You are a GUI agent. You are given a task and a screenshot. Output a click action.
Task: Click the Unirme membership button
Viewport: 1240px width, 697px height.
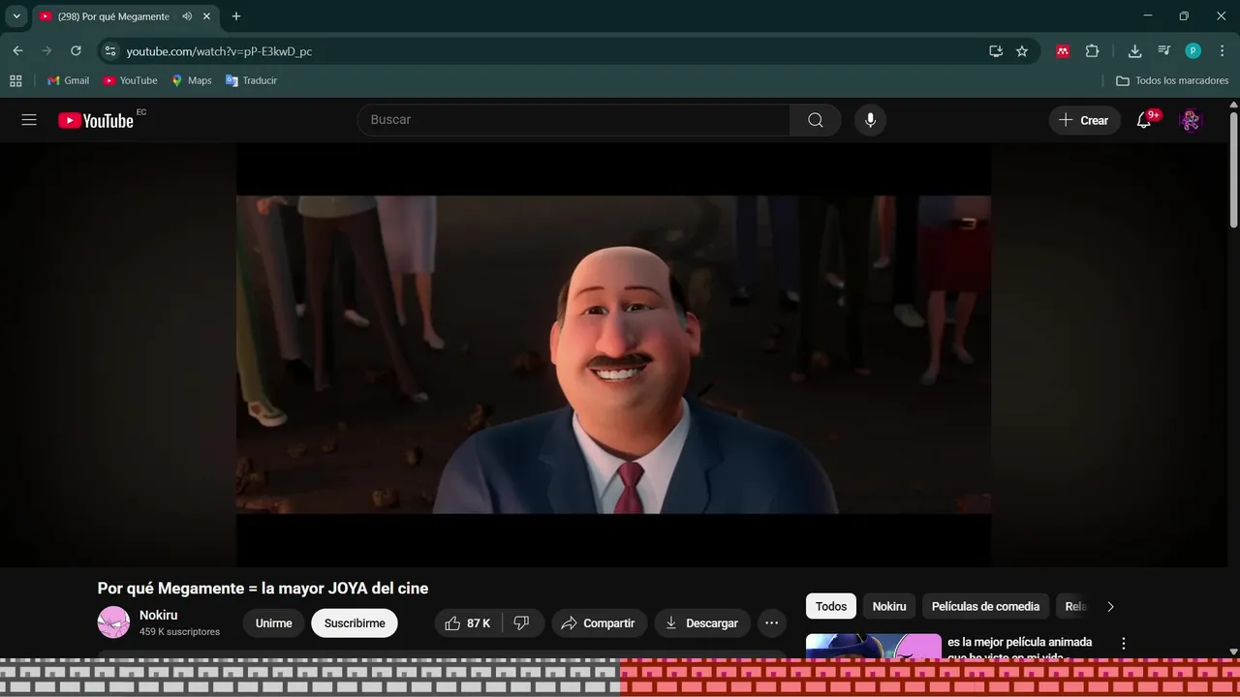pos(273,623)
